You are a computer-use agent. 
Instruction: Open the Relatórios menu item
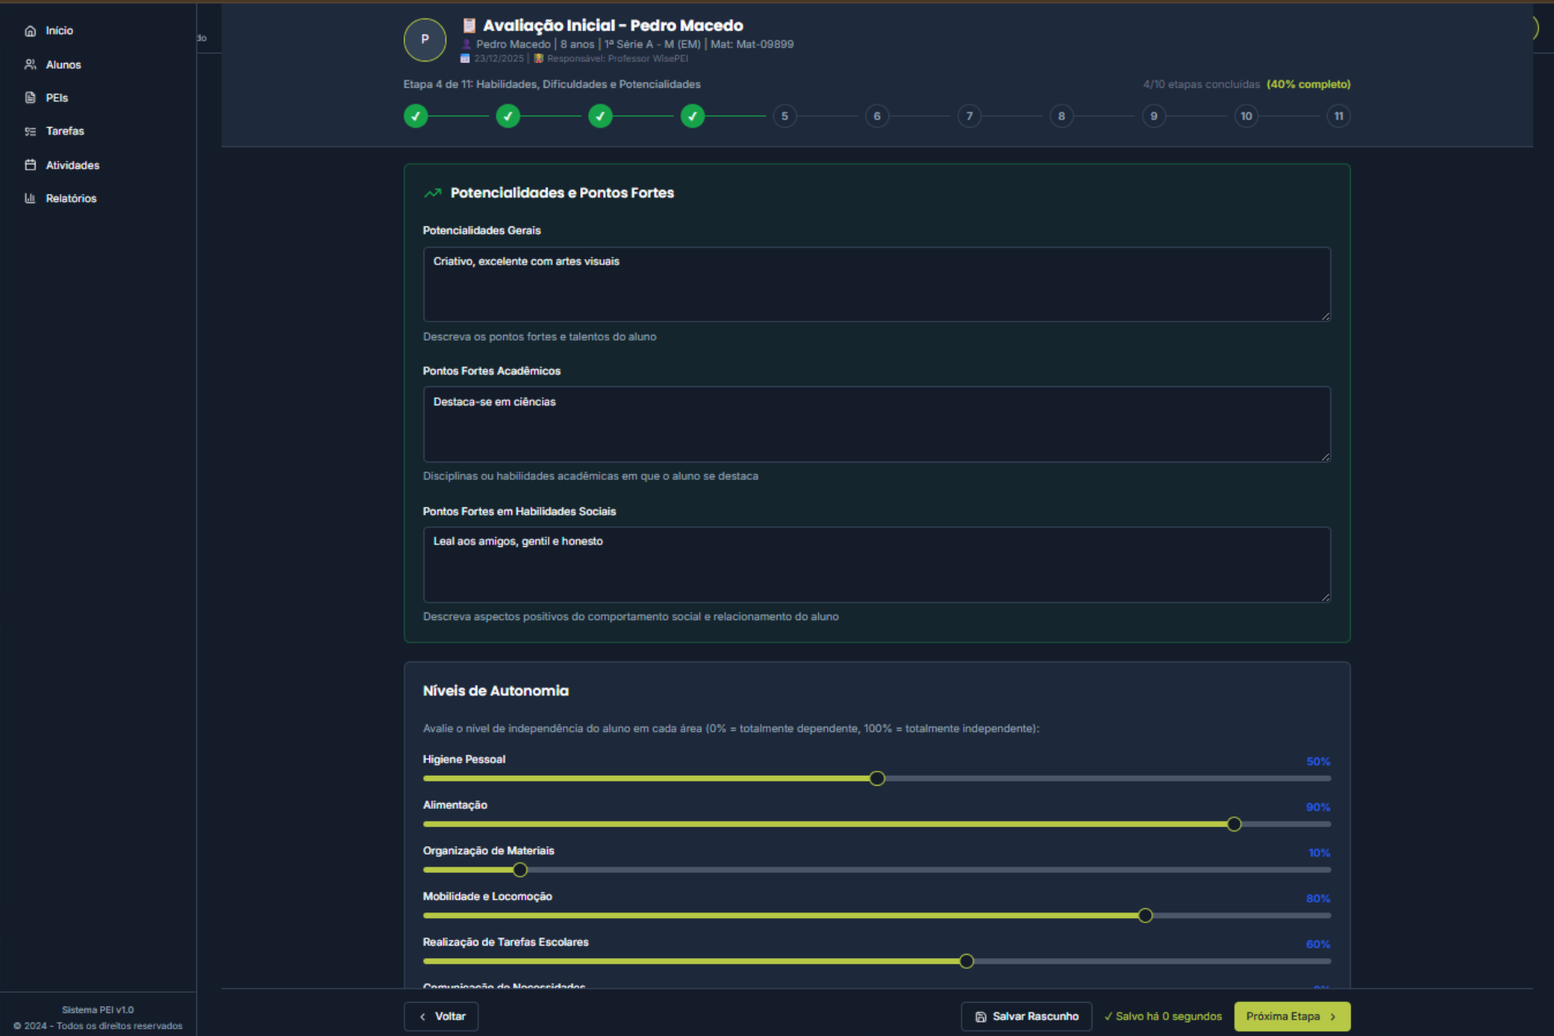[71, 198]
